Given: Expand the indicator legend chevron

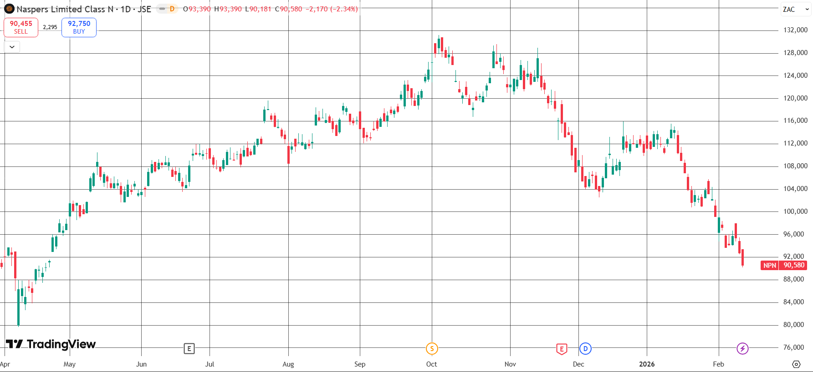Looking at the screenshot, I should coord(12,47).
